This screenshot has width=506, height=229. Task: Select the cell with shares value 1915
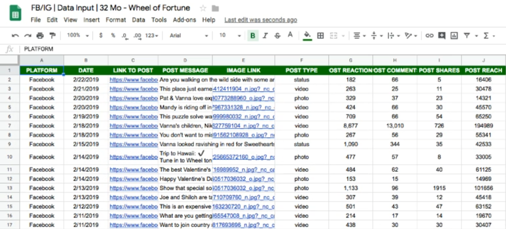[x=439, y=188]
